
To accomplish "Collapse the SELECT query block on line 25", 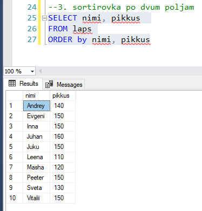I will (44, 18).
